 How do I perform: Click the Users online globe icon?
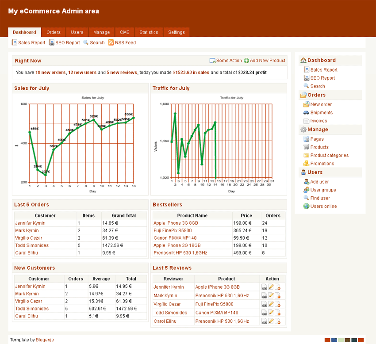tap(306, 206)
